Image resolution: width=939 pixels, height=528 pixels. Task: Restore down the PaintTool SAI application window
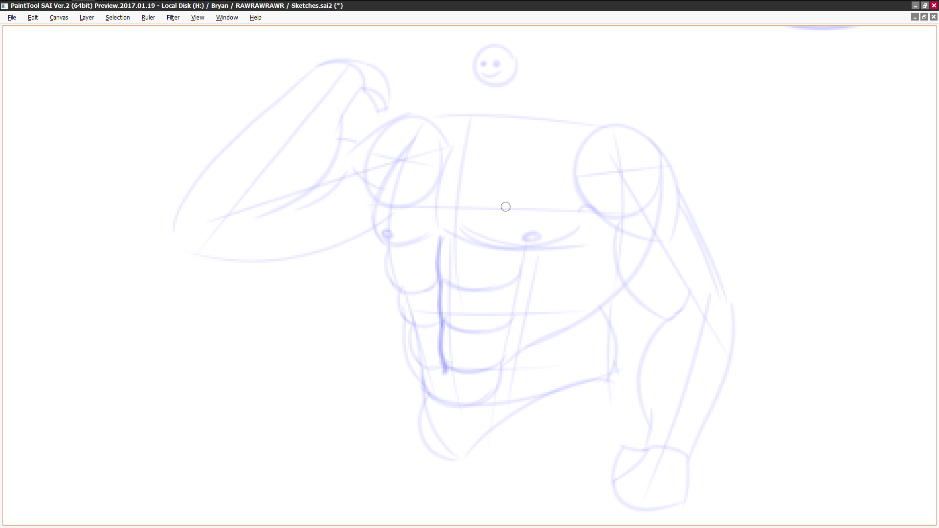(x=924, y=5)
